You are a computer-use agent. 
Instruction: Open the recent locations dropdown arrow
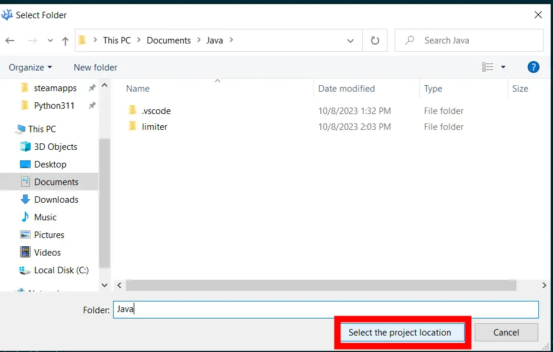tap(50, 41)
